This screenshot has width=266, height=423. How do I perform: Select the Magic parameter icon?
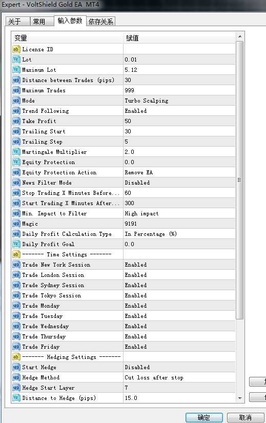(16, 224)
